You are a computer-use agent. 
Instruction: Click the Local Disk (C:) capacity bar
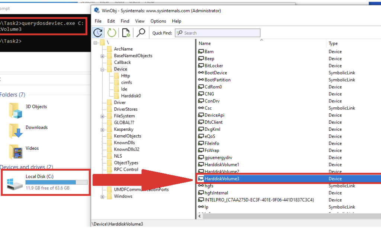click(x=57, y=182)
